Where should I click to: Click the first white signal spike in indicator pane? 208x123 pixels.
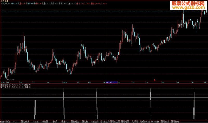pos(35,104)
